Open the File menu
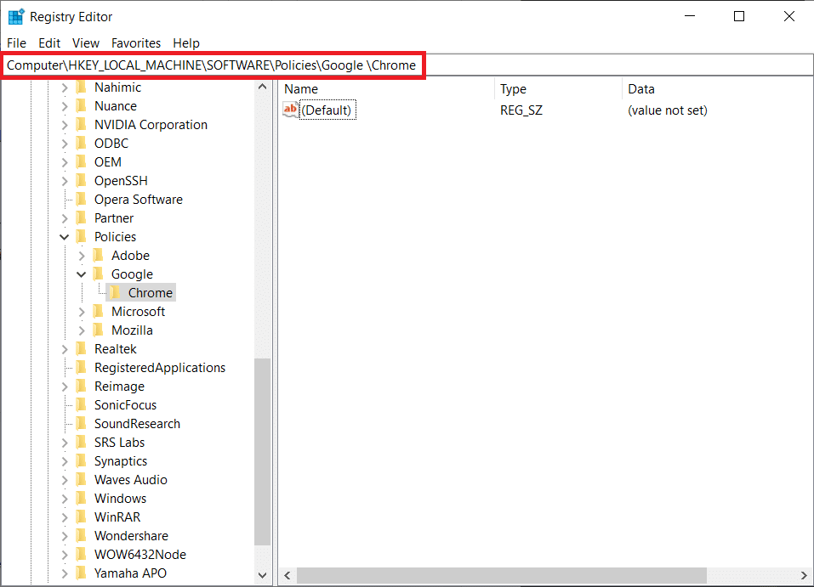Image resolution: width=814 pixels, height=587 pixels. pos(16,42)
